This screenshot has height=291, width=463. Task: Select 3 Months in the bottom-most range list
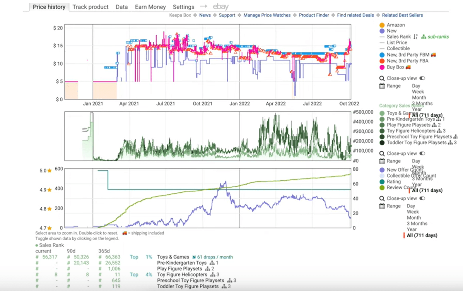tap(417, 224)
